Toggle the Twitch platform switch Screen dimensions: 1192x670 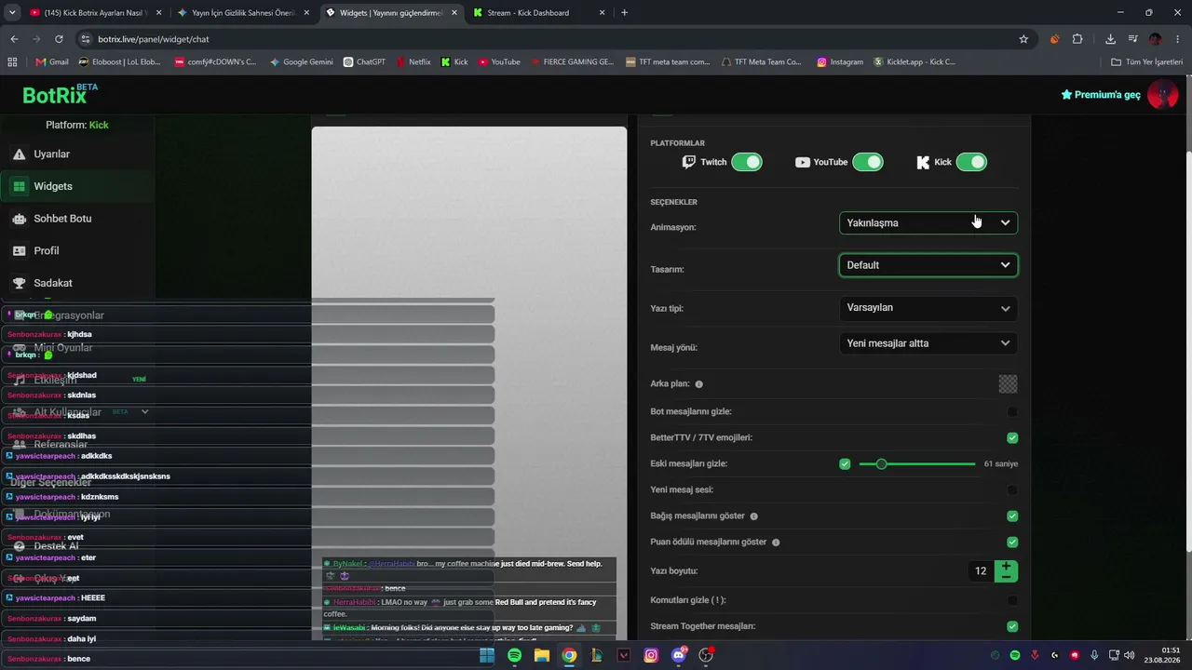(x=747, y=162)
